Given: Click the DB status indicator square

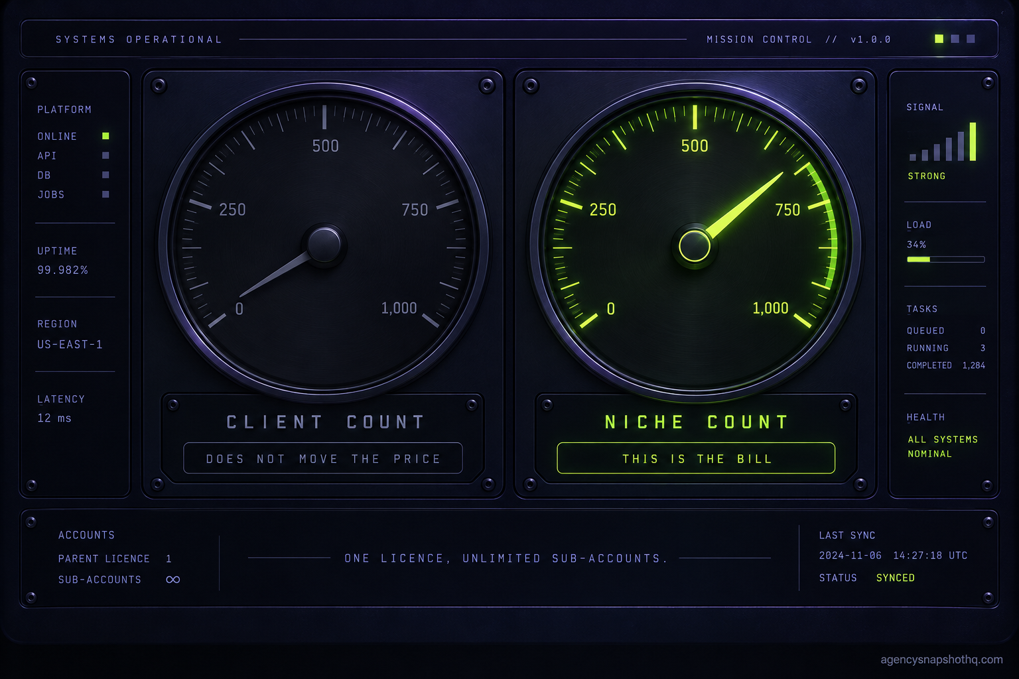Looking at the screenshot, I should [105, 175].
